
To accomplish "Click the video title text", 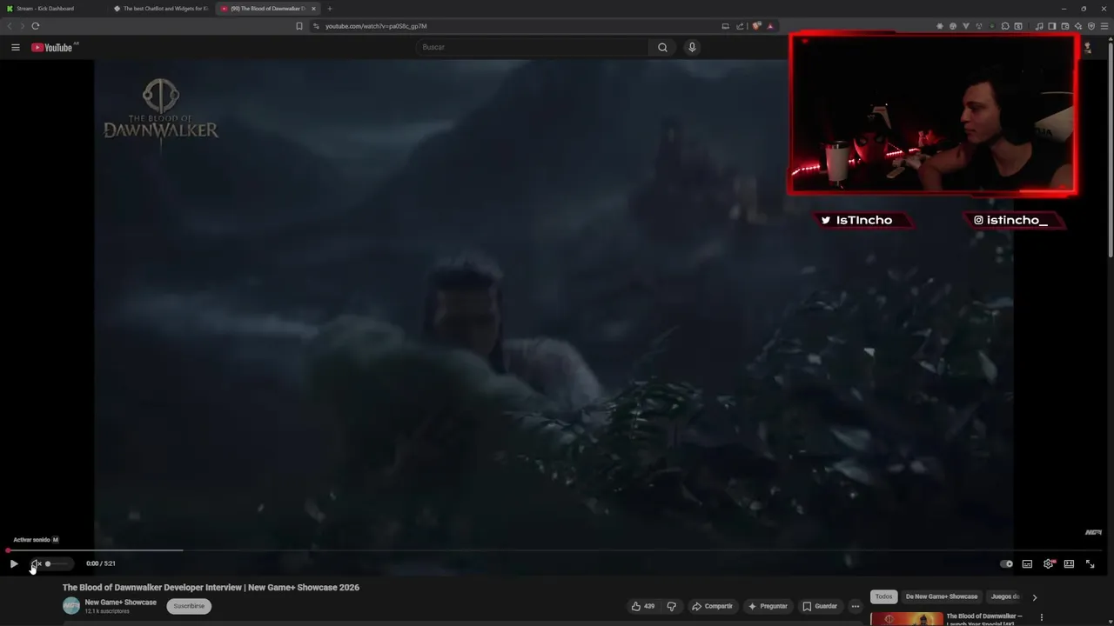I will click(x=211, y=588).
